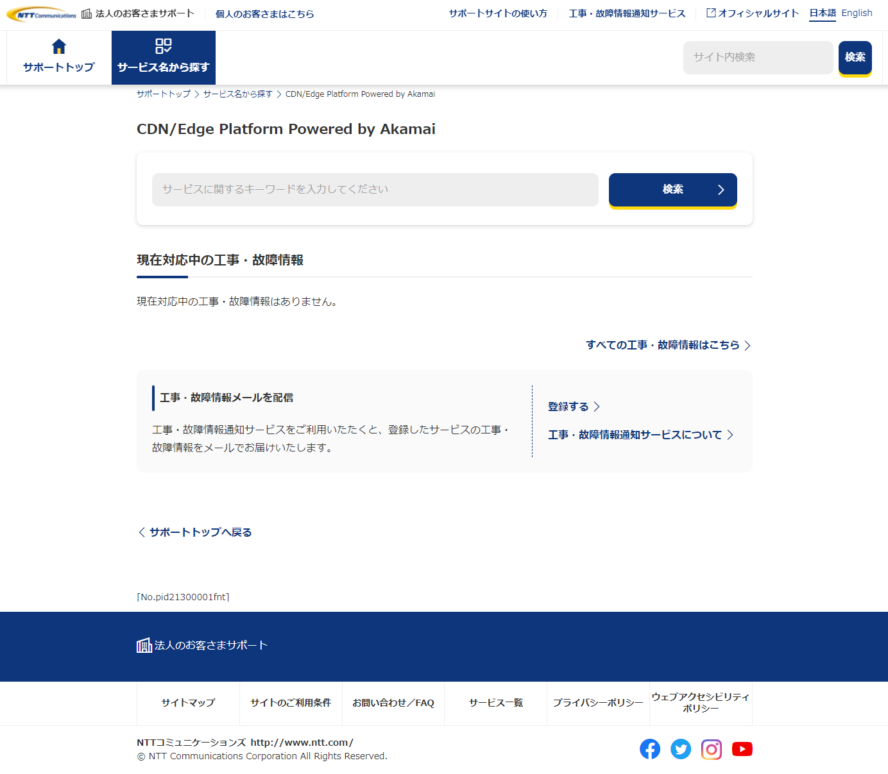Image resolution: width=888 pixels, height=774 pixels.
Task: Open NTT's Facebook page icon
Action: coord(650,749)
